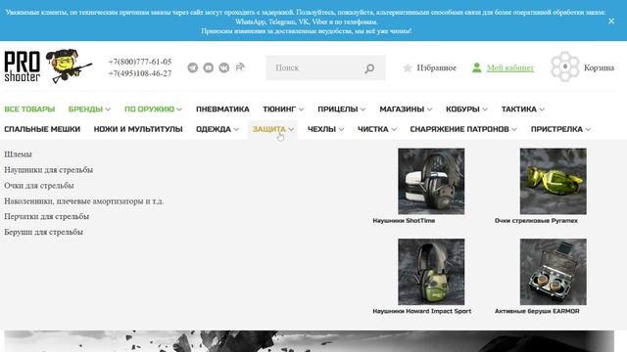627x352 pixels.
Task: Click the Howard Impact Sport headphones image
Action: (x=431, y=272)
